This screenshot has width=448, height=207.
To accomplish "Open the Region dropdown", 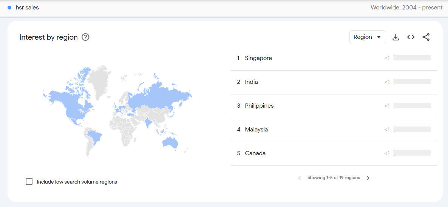I will click(367, 37).
